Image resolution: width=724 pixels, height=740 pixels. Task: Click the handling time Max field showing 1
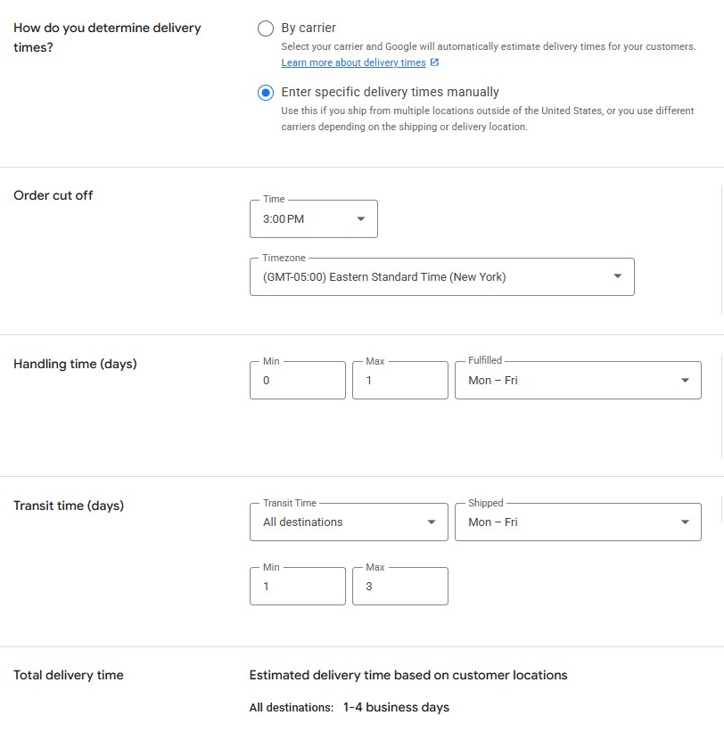tap(399, 380)
